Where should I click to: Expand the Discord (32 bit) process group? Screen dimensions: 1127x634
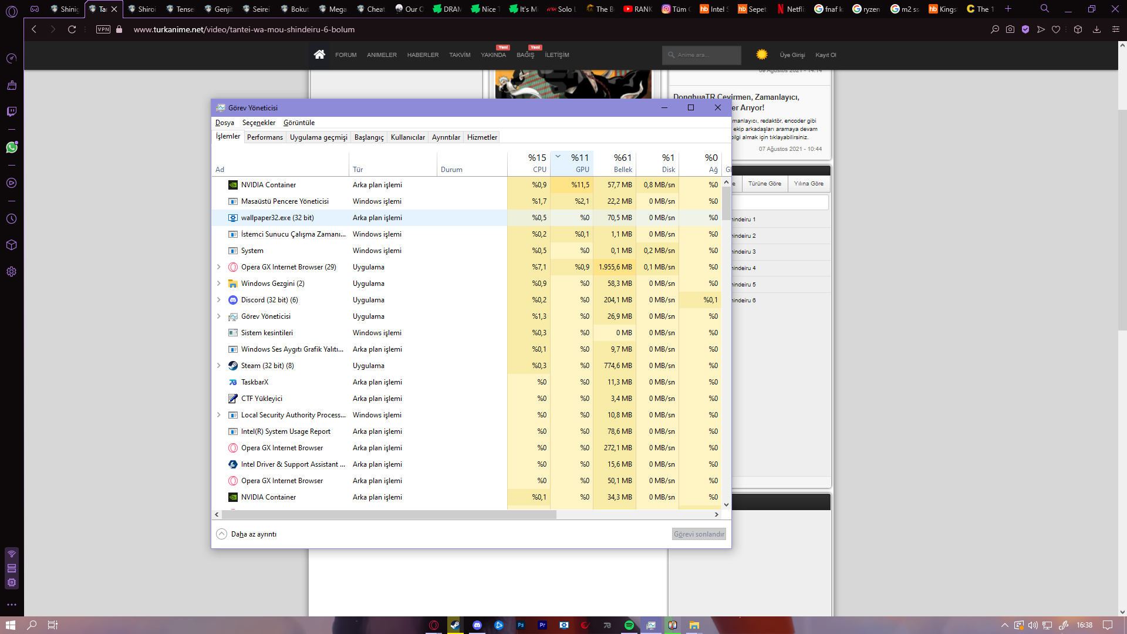coord(219,300)
